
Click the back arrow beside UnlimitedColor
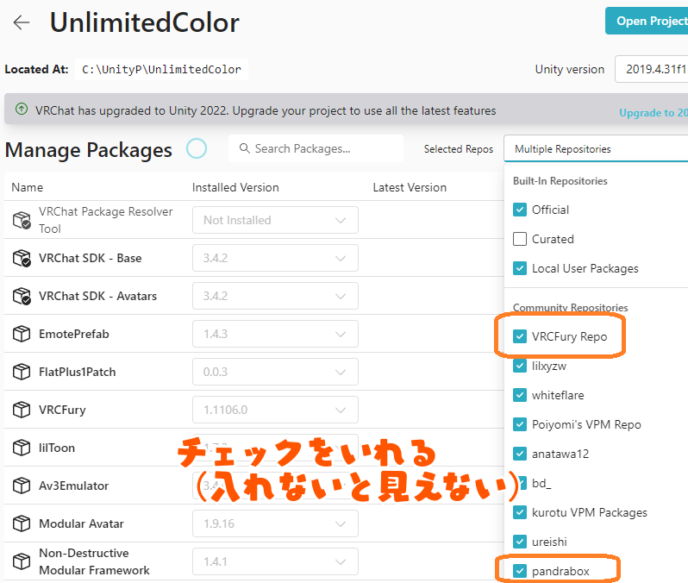21,22
